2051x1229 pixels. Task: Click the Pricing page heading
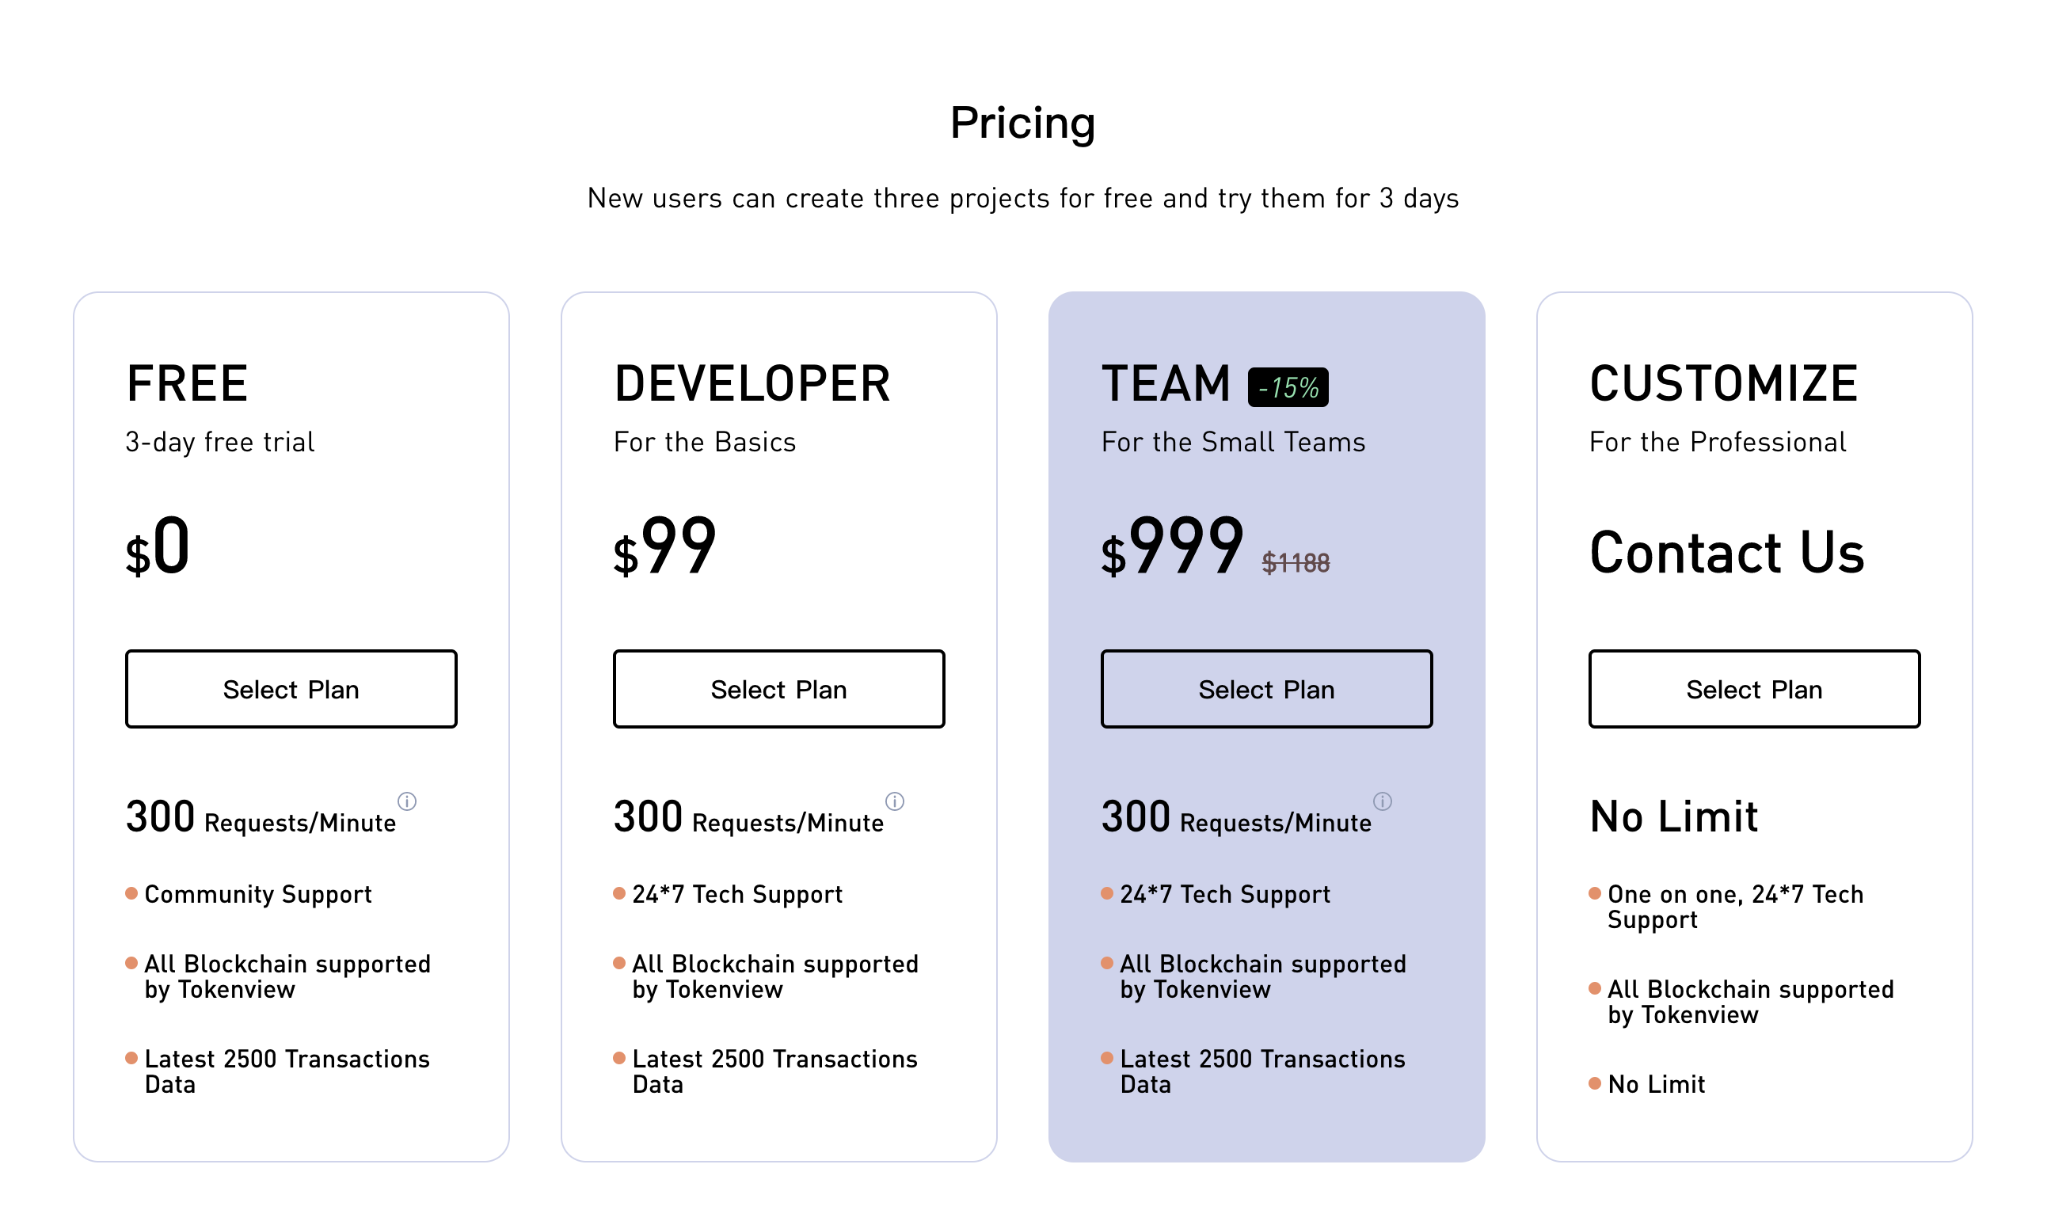coord(1022,124)
